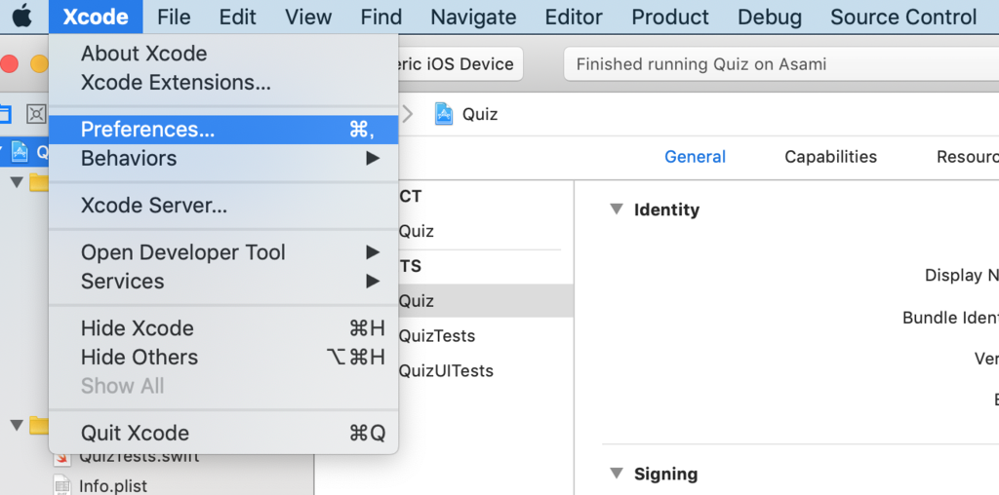Close the open Xcode menu
999x495 pixels.
pos(96,17)
